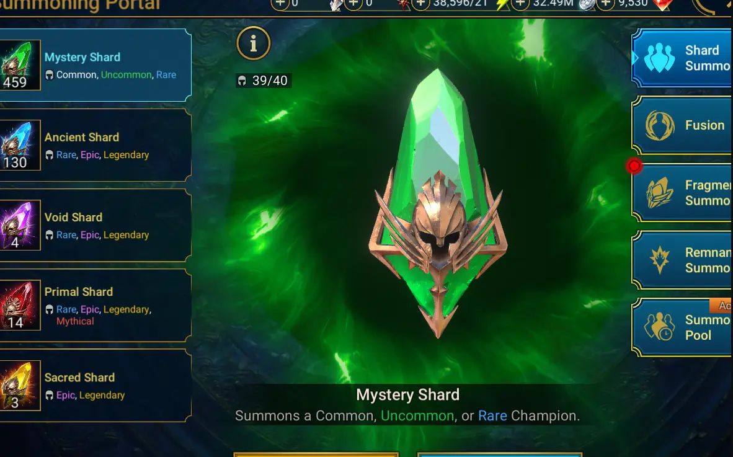Open the Fragment Summon tab
Viewport: 733px width, 457px height.
click(x=682, y=192)
